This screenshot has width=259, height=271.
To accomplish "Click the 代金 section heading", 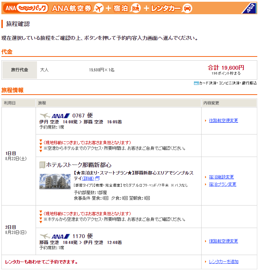I will coord(7,52).
